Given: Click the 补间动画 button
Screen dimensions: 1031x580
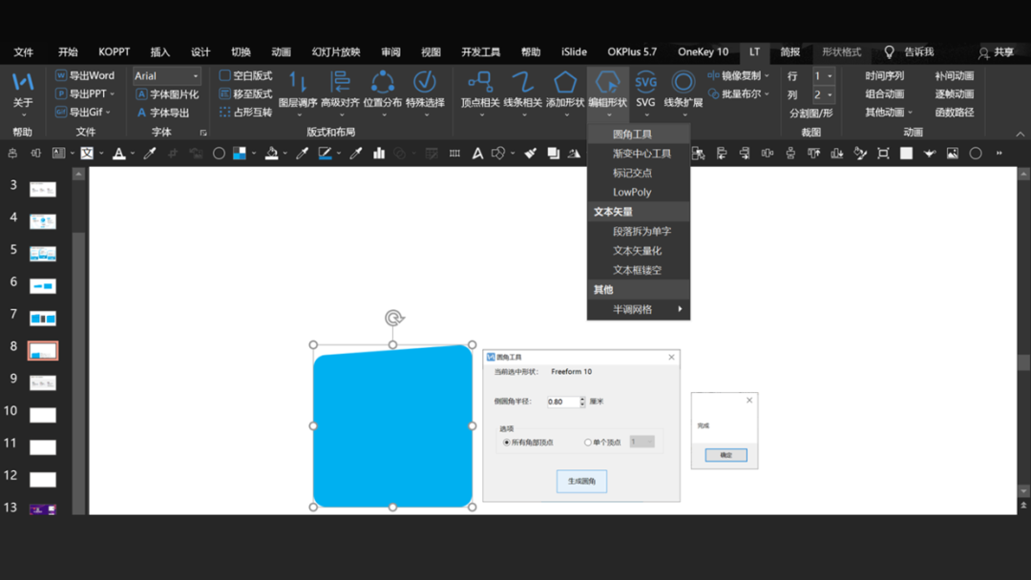Looking at the screenshot, I should (954, 75).
